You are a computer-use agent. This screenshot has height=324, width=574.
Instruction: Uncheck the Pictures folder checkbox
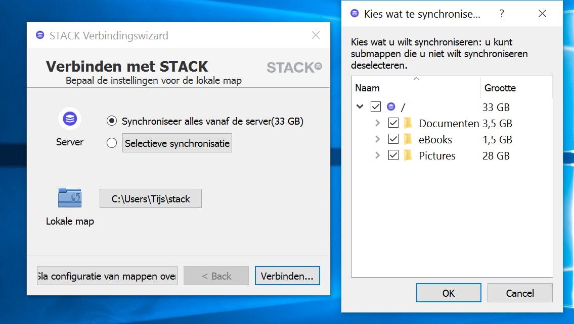pyautogui.click(x=393, y=155)
